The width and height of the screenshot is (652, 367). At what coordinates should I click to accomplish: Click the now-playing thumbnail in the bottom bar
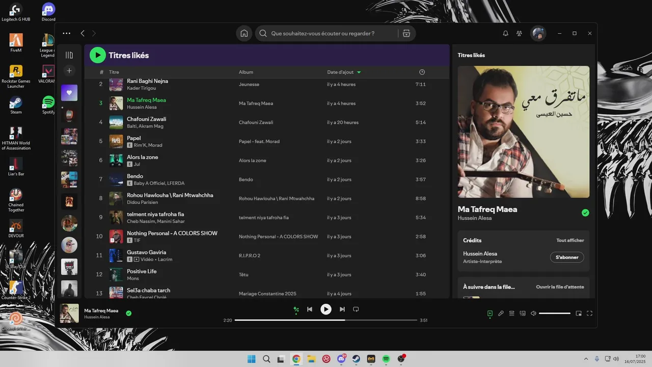coord(69,313)
